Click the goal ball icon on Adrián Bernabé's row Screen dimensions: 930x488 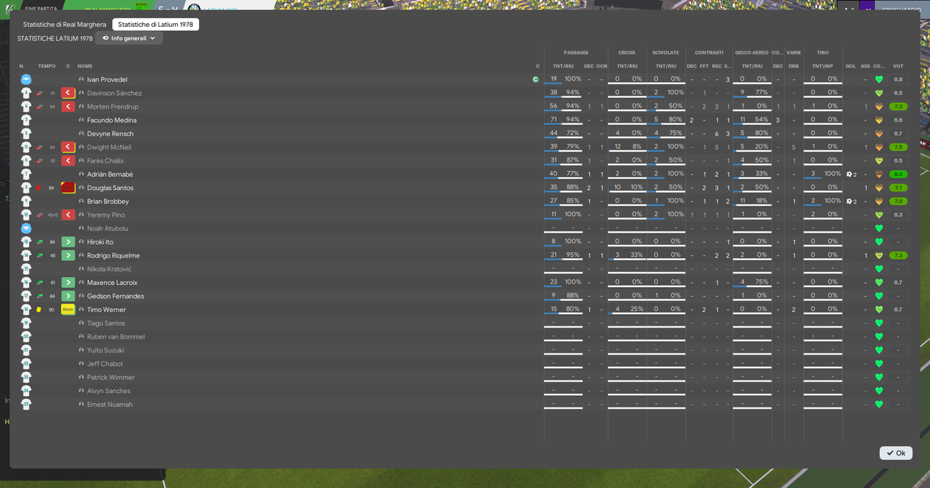[849, 174]
